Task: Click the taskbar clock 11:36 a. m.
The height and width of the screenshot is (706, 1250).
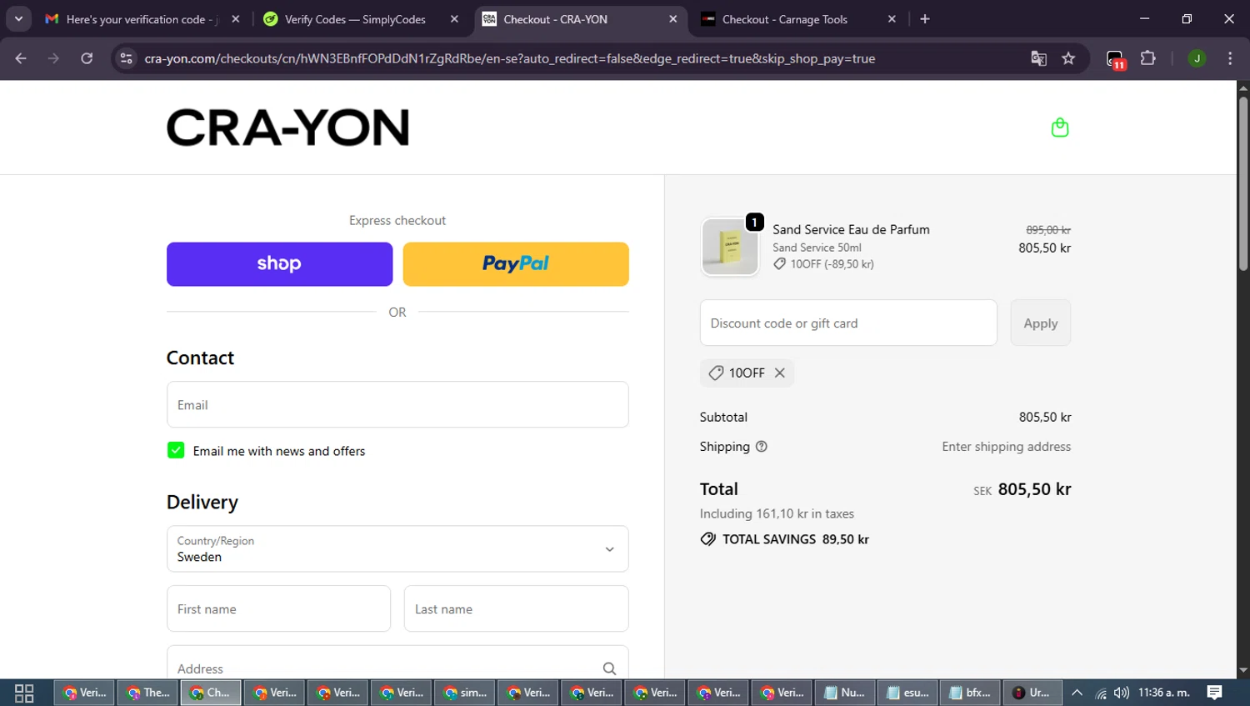Action: (1164, 693)
